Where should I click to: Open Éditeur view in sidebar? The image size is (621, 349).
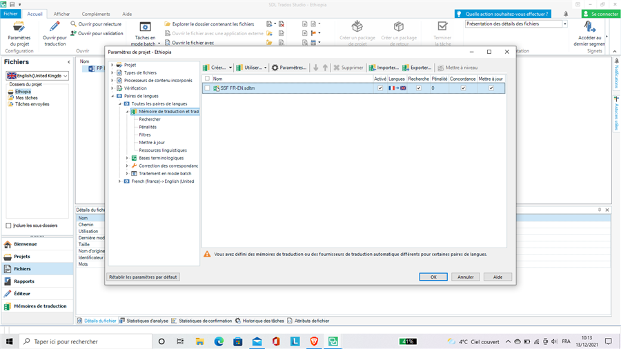37,294
